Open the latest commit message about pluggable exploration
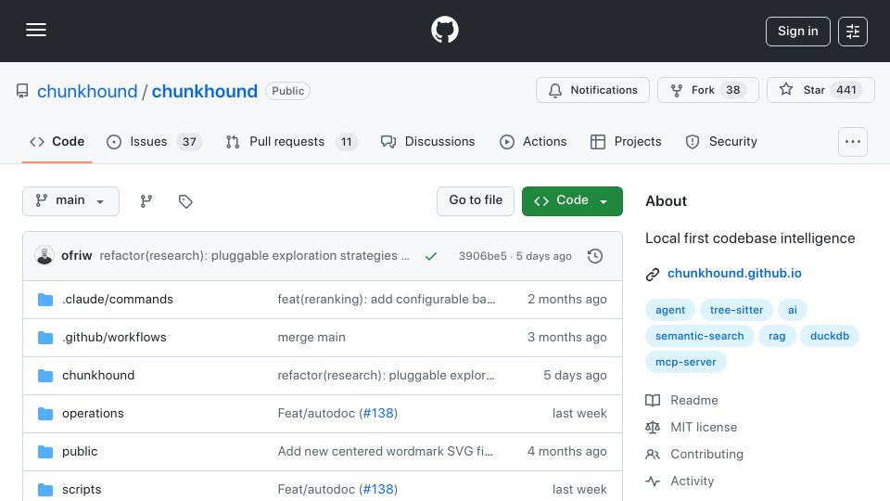The height and width of the screenshot is (501, 890). coord(254,256)
